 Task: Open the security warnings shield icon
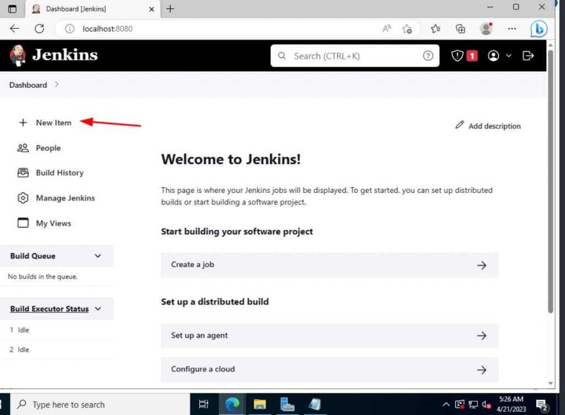point(457,55)
